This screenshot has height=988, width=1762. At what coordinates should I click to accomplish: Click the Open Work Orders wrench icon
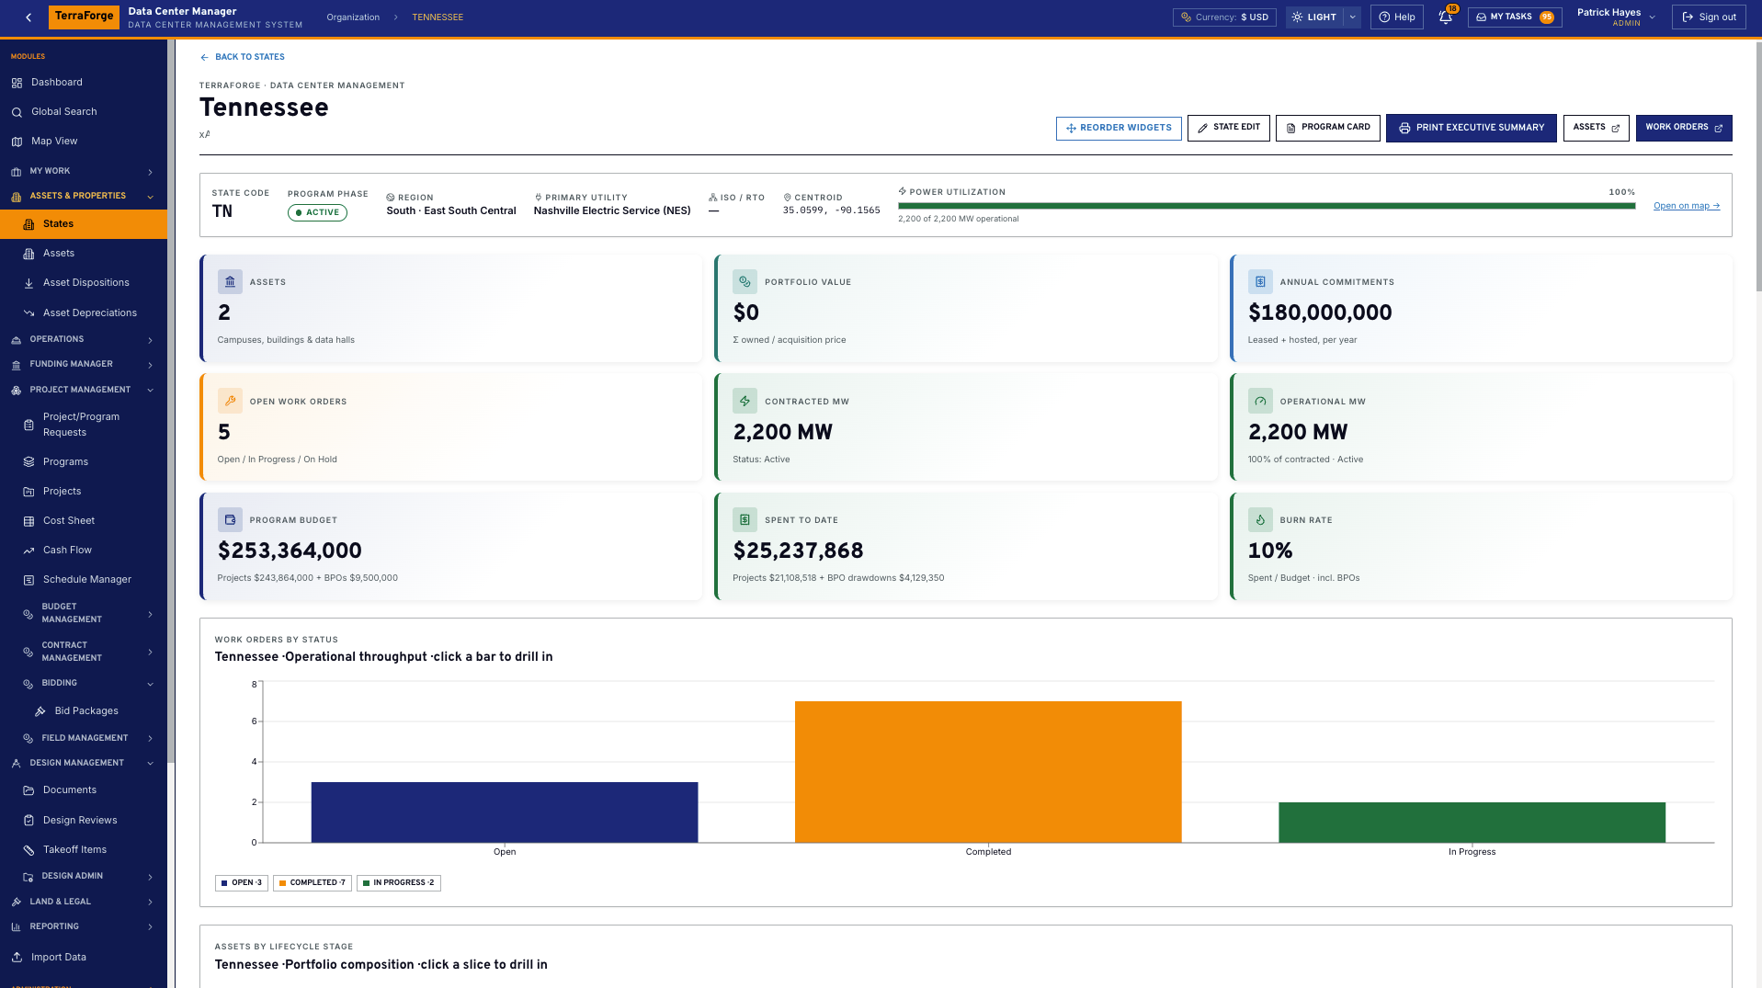230,401
